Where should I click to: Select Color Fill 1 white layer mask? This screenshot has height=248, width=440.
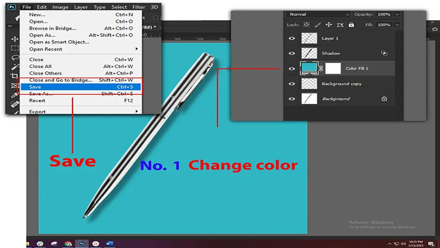(333, 68)
